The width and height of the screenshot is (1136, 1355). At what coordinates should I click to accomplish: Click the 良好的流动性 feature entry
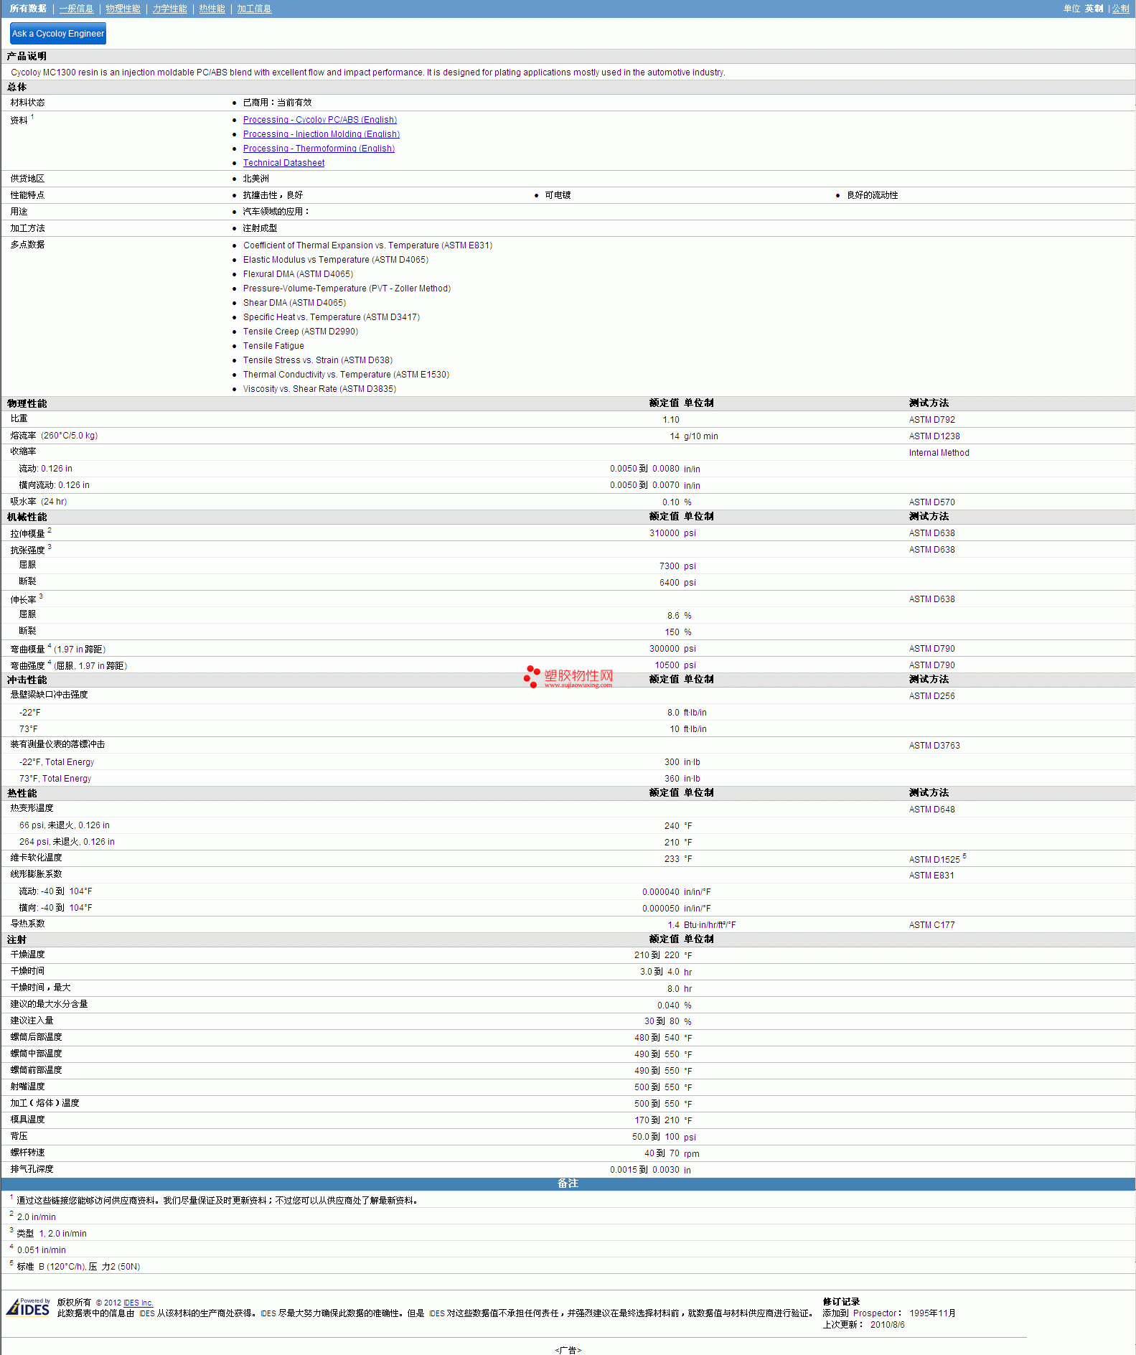pos(872,195)
